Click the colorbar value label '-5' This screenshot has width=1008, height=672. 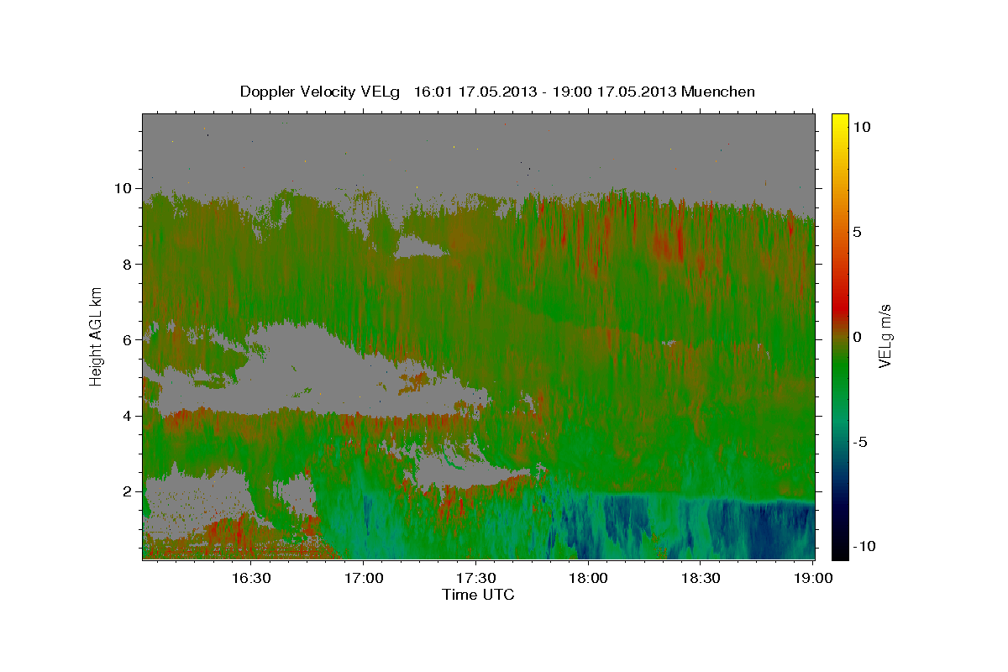click(x=861, y=442)
